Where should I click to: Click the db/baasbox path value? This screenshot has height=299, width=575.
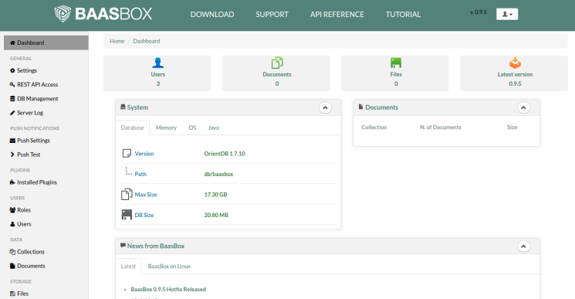[218, 175]
